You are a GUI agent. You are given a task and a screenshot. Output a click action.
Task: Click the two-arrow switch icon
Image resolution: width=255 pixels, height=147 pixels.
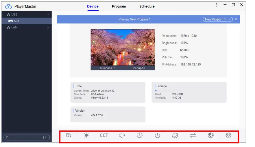193,135
